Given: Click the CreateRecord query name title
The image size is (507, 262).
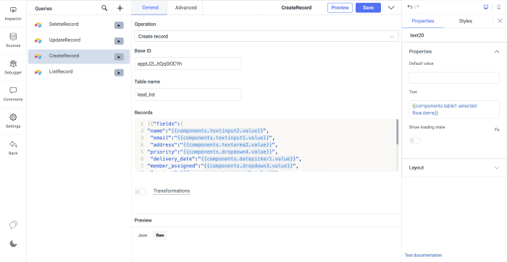Looking at the screenshot, I should coord(296,8).
